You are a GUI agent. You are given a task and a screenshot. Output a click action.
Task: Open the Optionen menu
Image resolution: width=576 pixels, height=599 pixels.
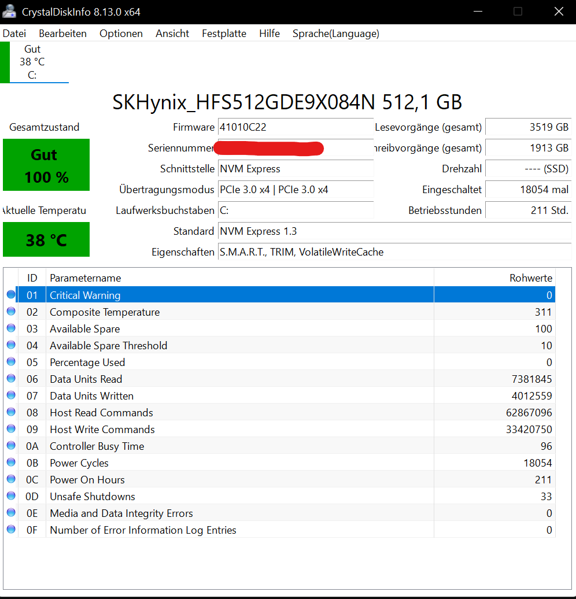point(121,34)
